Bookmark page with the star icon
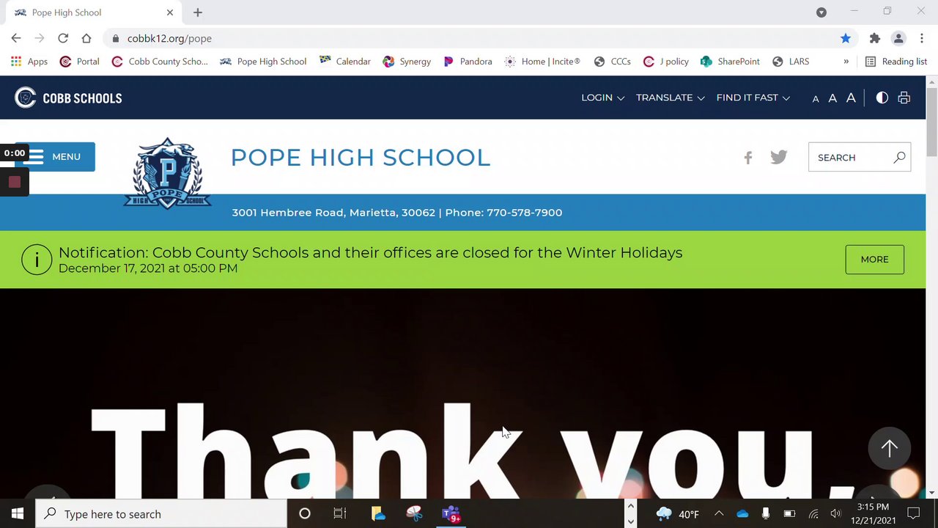The image size is (938, 528). click(x=846, y=38)
